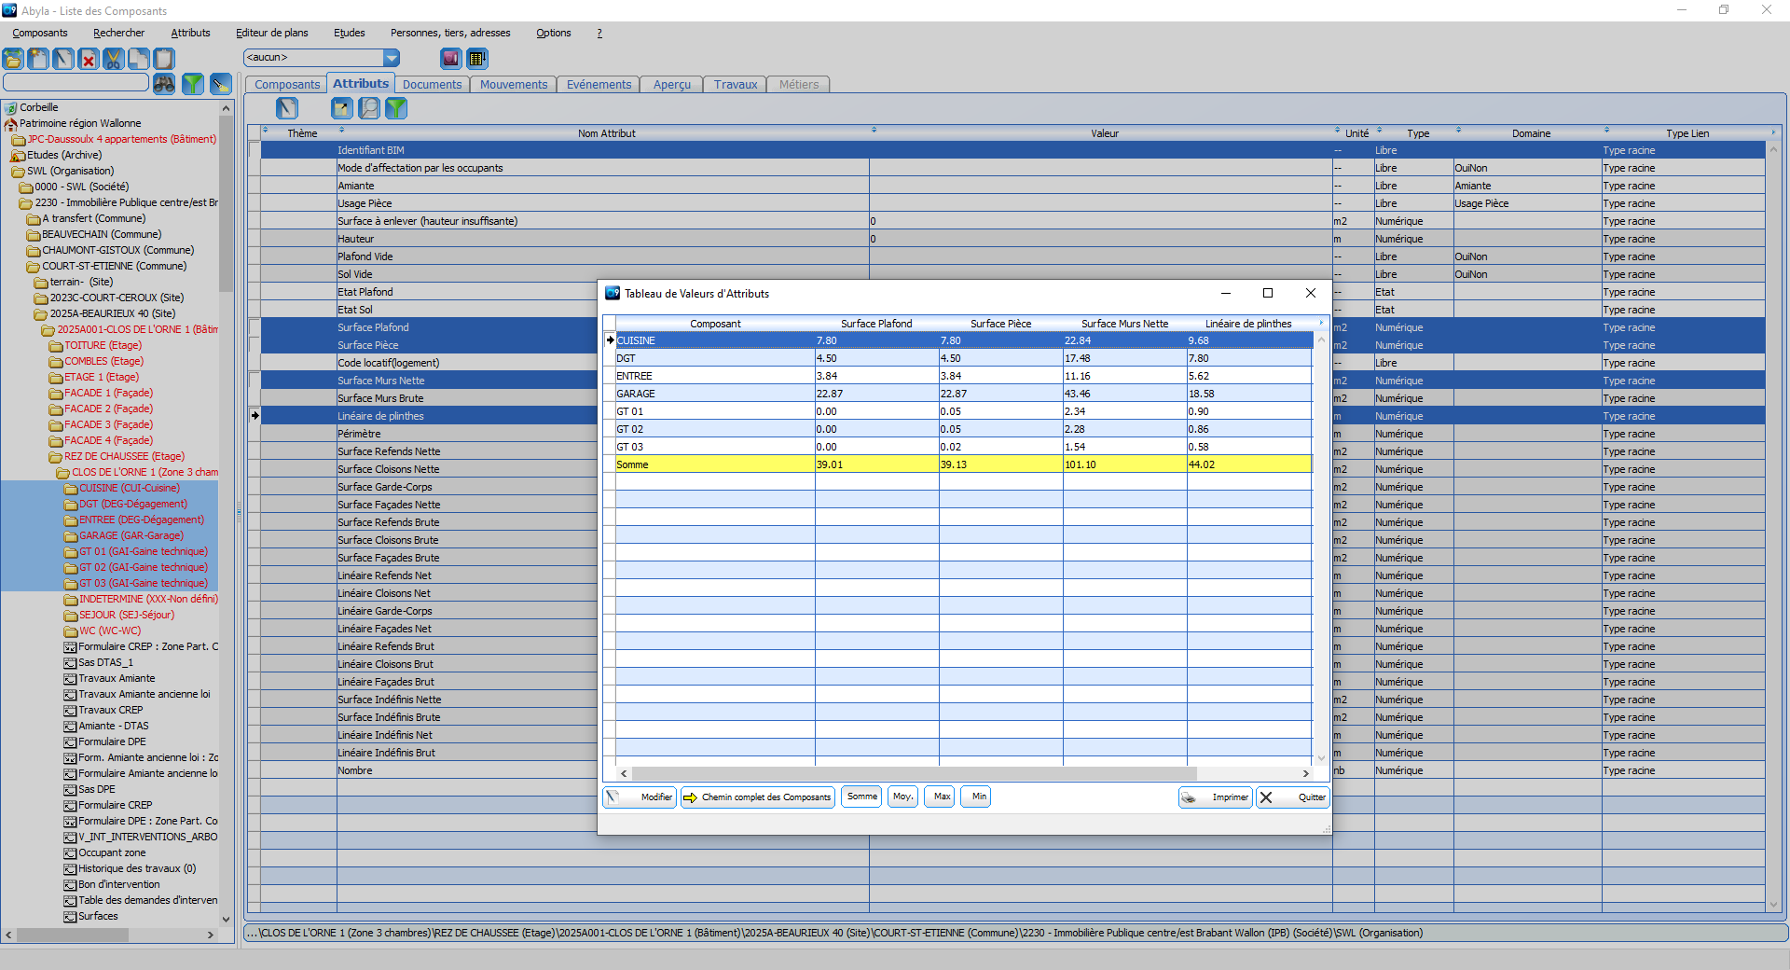Click the Imprimer button
The width and height of the screenshot is (1790, 970).
(x=1216, y=797)
